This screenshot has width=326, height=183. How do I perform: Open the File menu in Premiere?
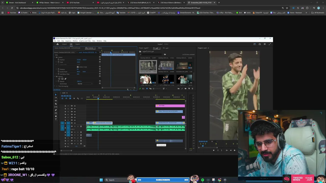(x=55, y=41)
